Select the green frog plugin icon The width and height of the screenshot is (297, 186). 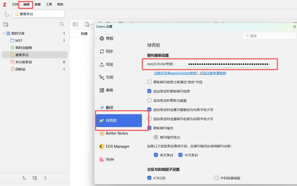pyautogui.click(x=102, y=121)
